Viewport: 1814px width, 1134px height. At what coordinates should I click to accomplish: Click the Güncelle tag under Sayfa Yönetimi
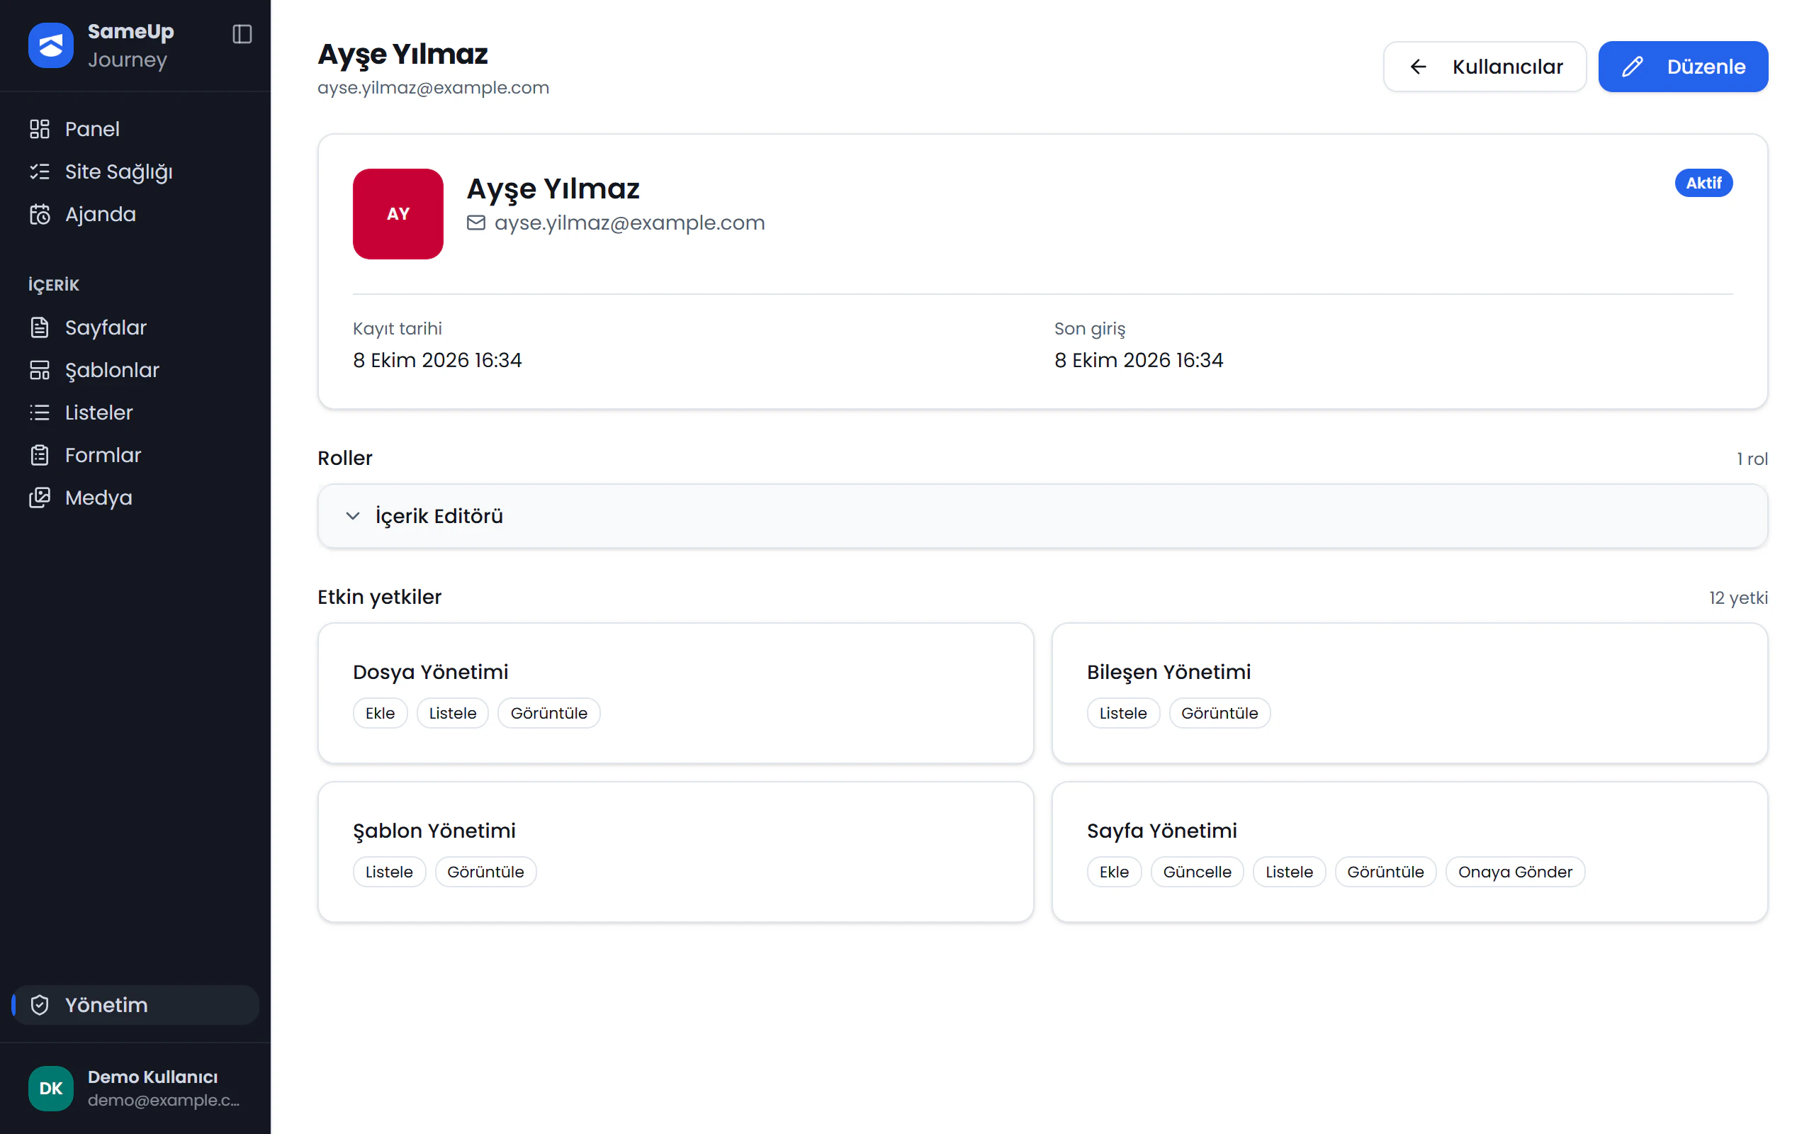(1197, 872)
